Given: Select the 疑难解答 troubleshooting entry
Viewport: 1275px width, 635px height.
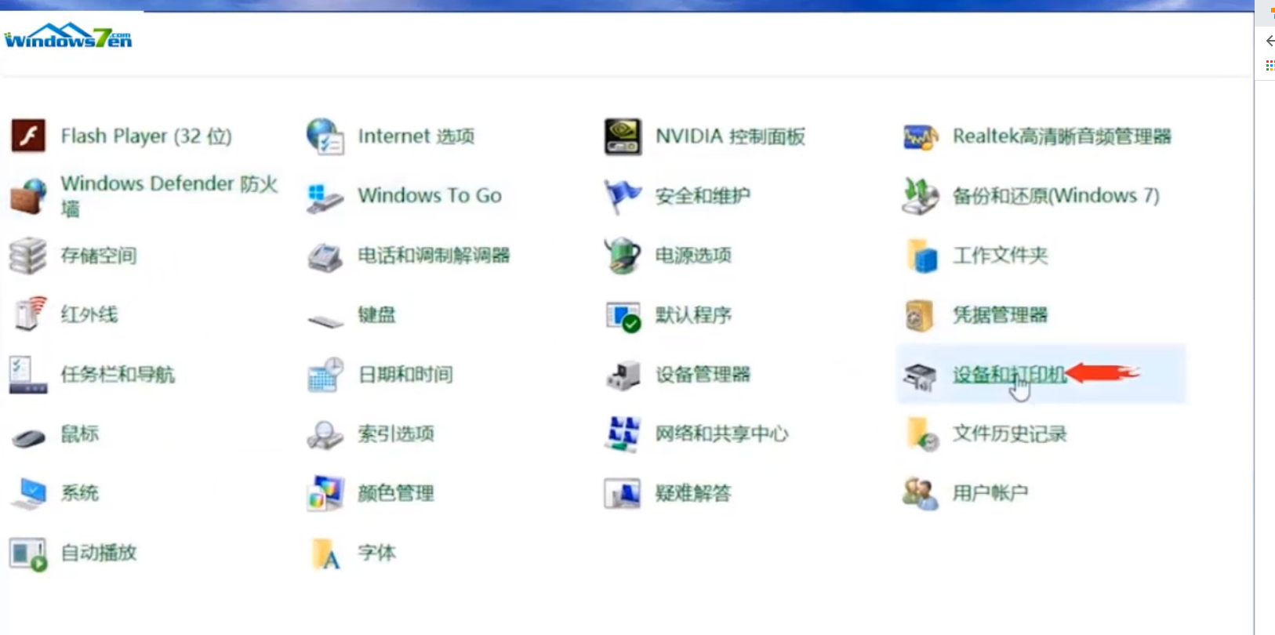Looking at the screenshot, I should tap(693, 494).
